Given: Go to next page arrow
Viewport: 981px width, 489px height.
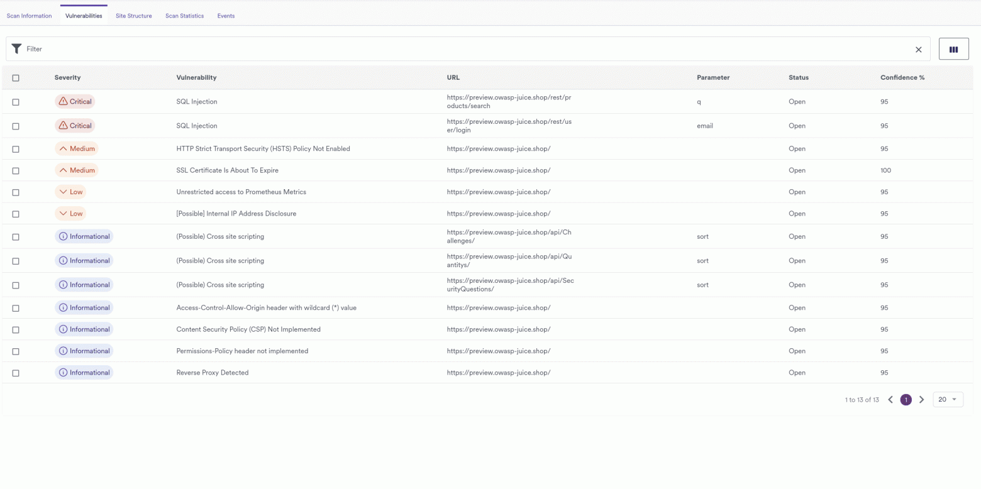Looking at the screenshot, I should (x=921, y=400).
